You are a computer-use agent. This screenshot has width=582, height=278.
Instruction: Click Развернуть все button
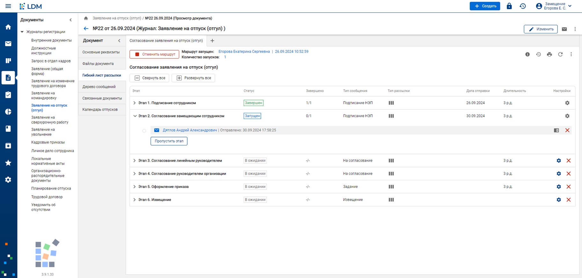pyautogui.click(x=193, y=78)
